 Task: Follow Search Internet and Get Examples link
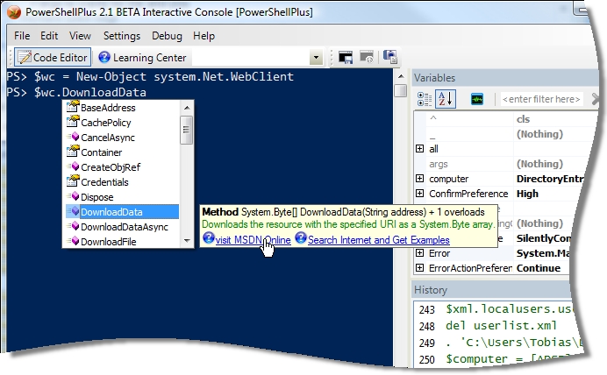tap(379, 240)
